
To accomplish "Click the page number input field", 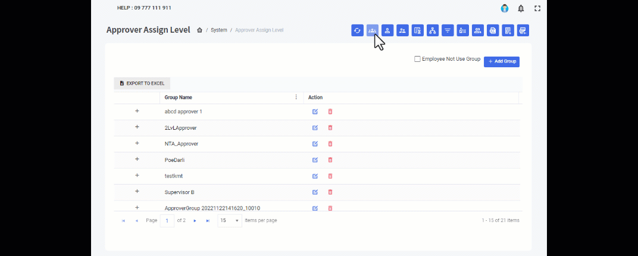I will [x=167, y=220].
